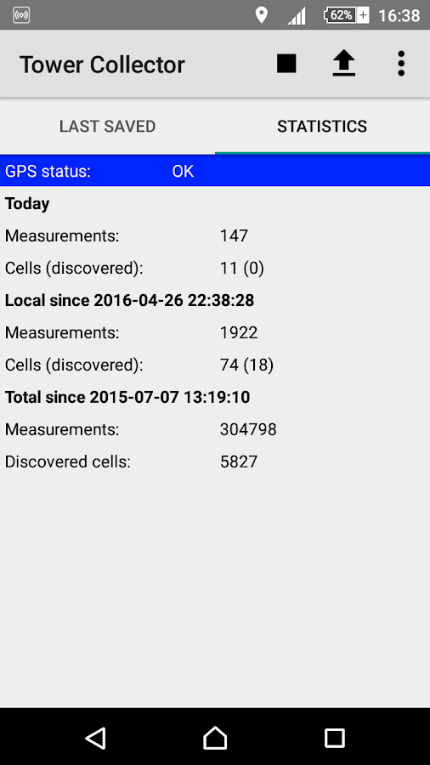Tap the upload arrow icon
Image resolution: width=430 pixels, height=765 pixels.
point(343,64)
